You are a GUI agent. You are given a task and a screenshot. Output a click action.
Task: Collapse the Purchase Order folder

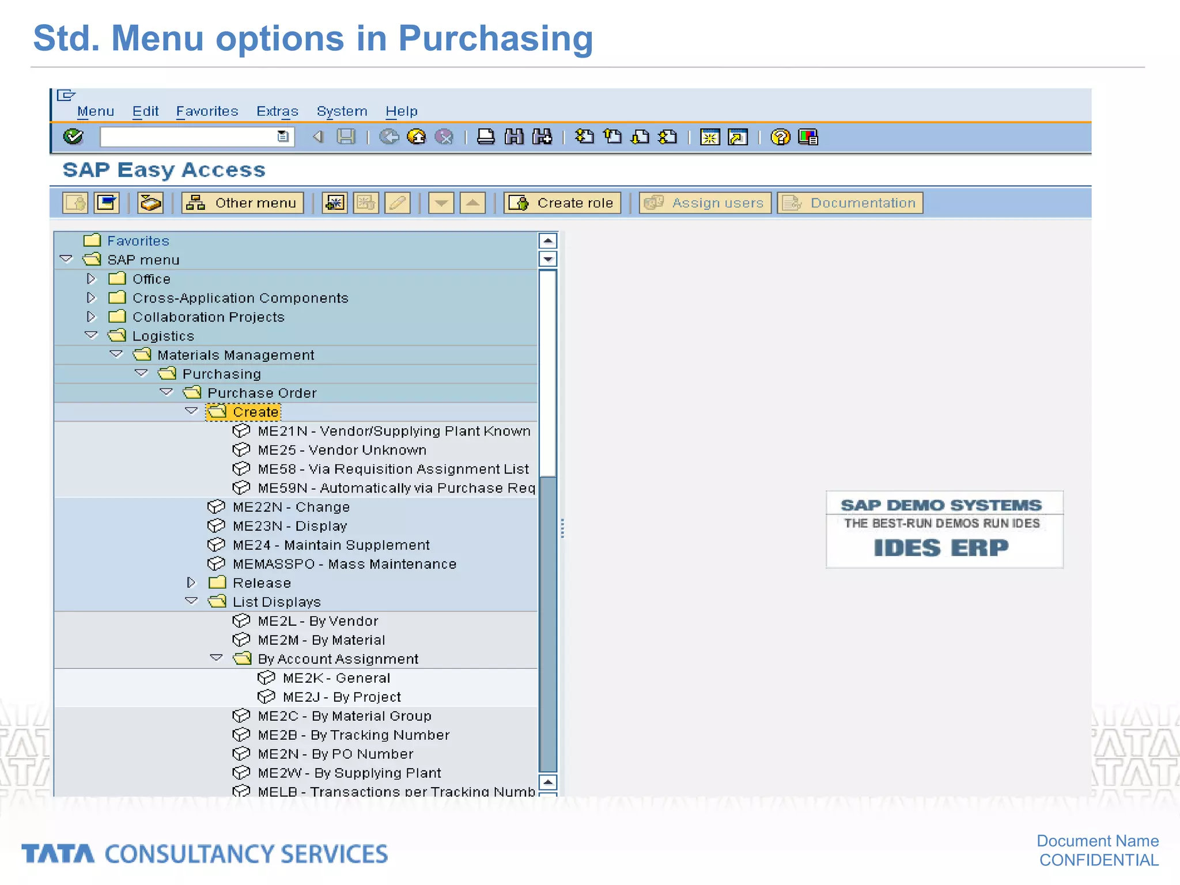pyautogui.click(x=167, y=392)
